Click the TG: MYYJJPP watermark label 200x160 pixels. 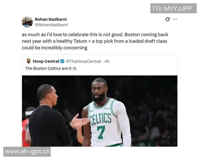(173, 8)
